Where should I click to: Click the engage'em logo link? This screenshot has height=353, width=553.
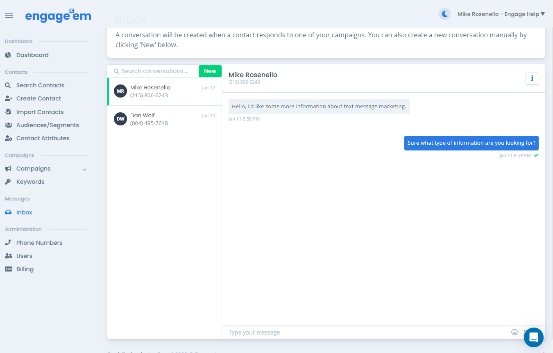click(58, 16)
